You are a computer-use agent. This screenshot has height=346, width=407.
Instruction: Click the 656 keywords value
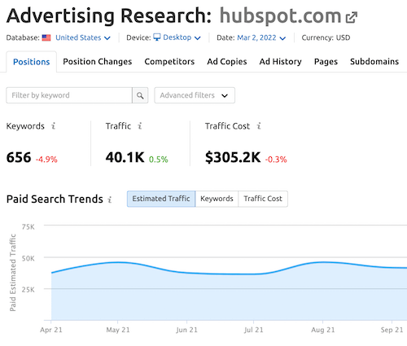[19, 157]
